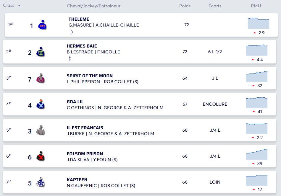Sort results by the Class column arrow

19,6
